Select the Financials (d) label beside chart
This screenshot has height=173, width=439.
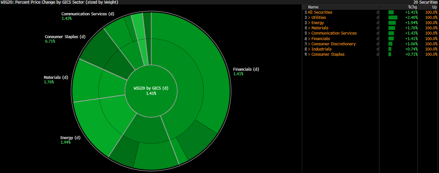246,69
